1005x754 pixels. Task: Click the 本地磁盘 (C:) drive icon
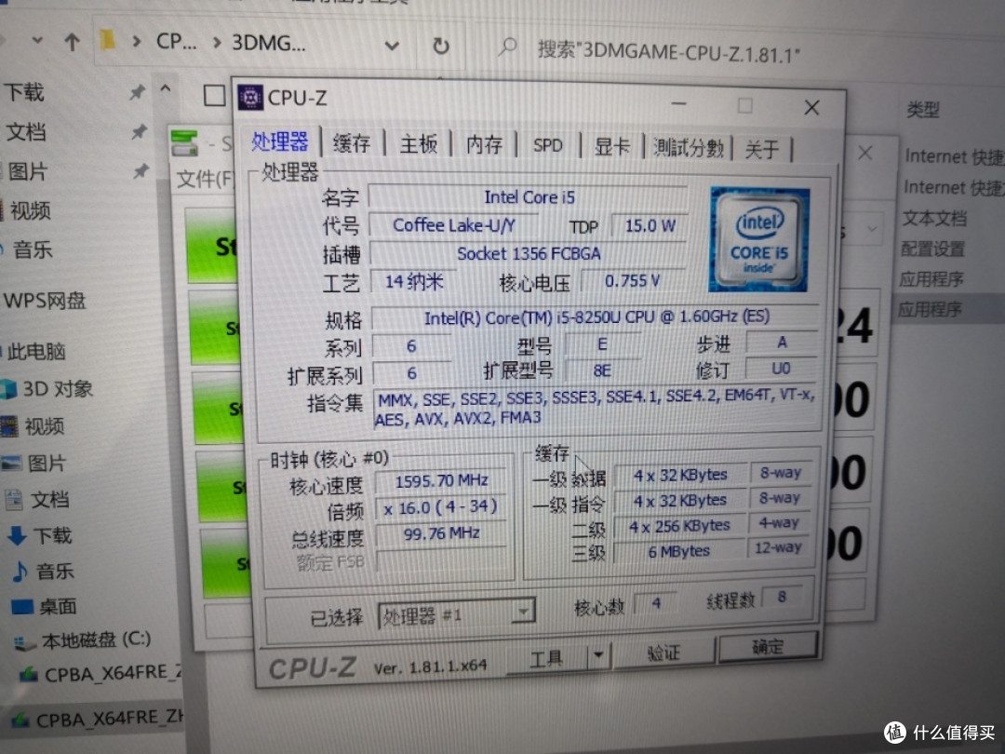(24, 642)
